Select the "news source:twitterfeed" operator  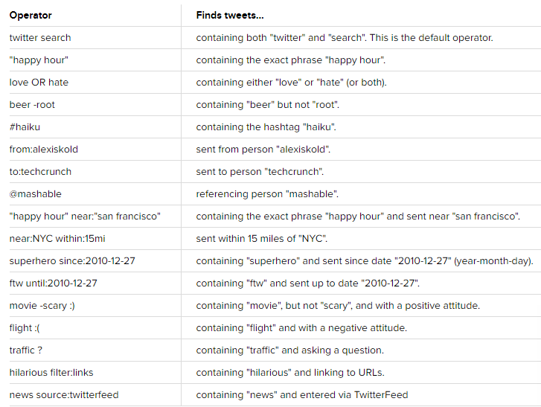pos(64,394)
